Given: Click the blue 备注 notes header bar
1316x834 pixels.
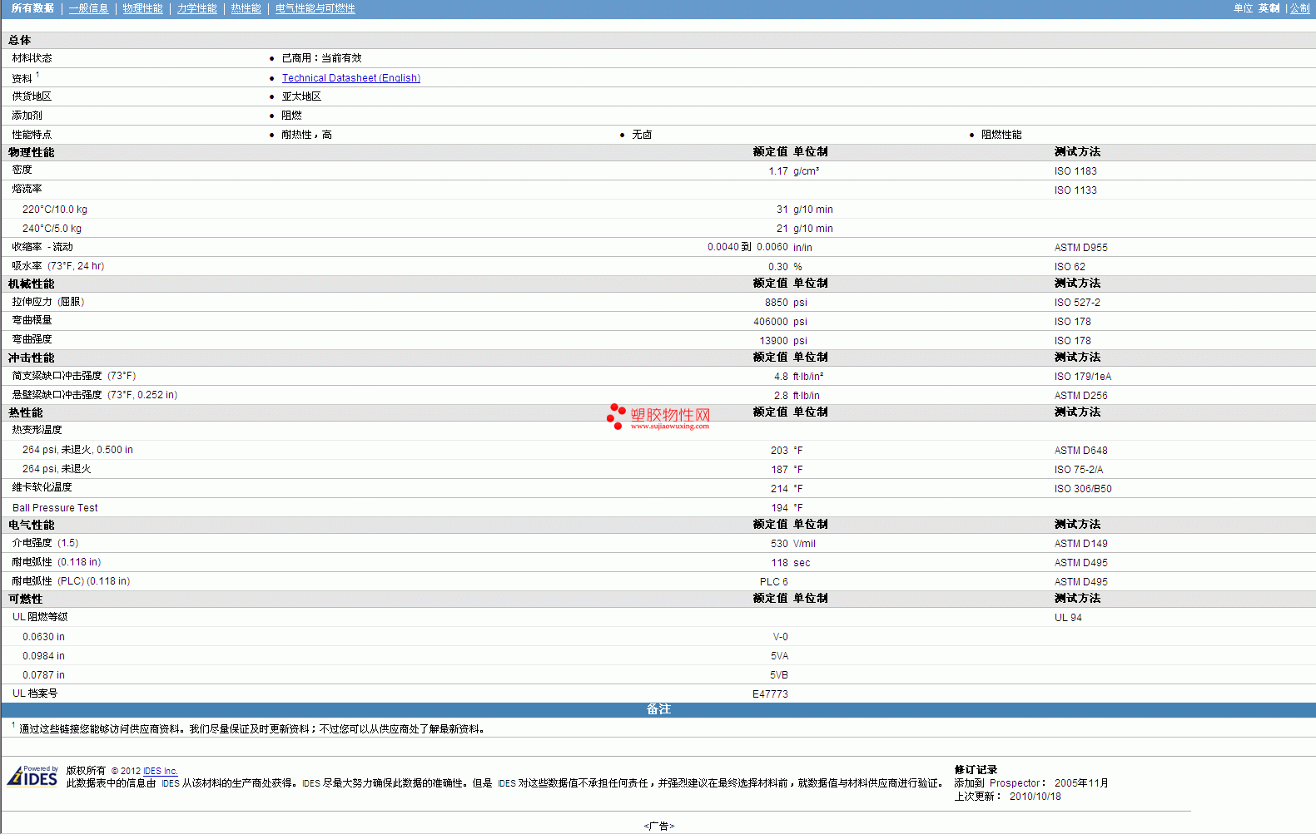Looking at the screenshot, I should (x=658, y=709).
